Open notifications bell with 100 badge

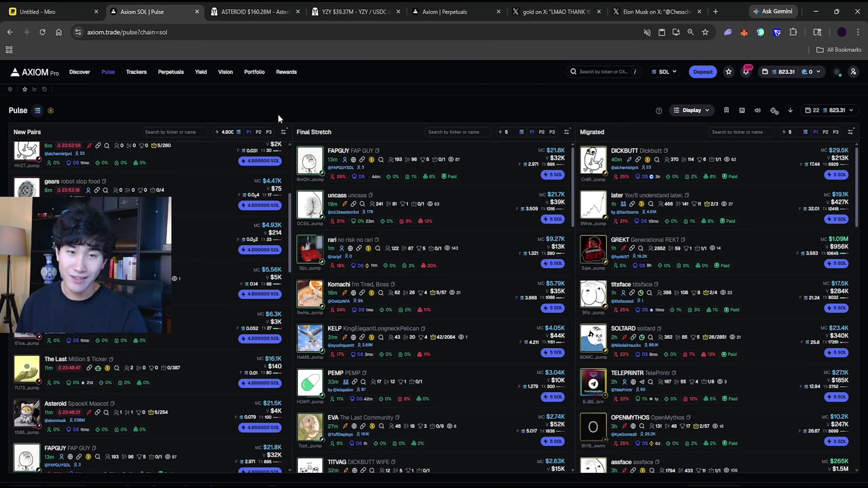click(746, 72)
